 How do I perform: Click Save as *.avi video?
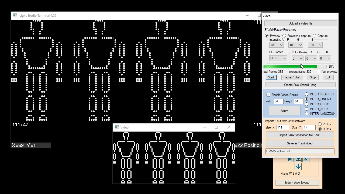coord(300,143)
